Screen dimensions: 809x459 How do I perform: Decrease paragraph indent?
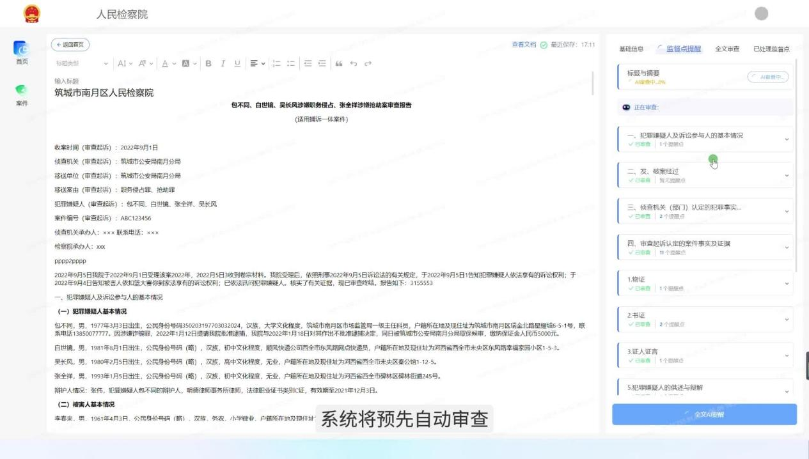click(308, 63)
